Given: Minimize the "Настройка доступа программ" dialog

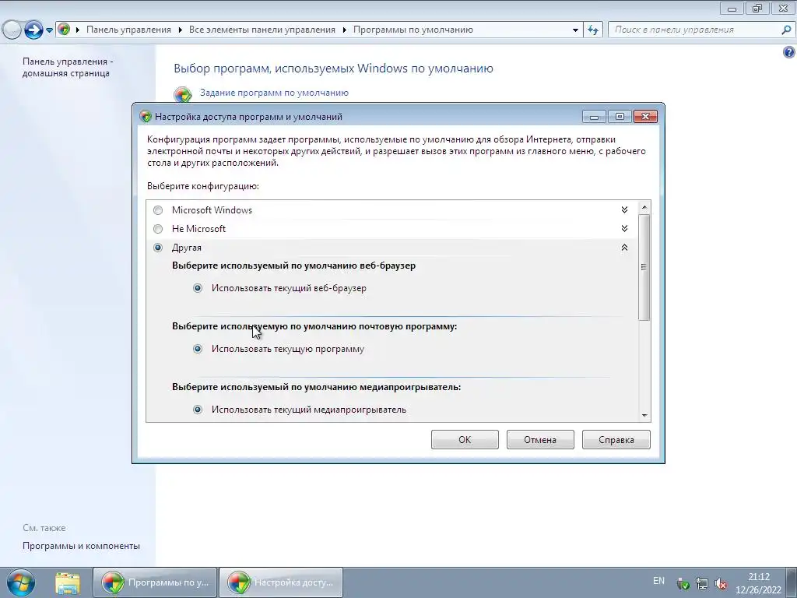Looking at the screenshot, I should tap(594, 117).
